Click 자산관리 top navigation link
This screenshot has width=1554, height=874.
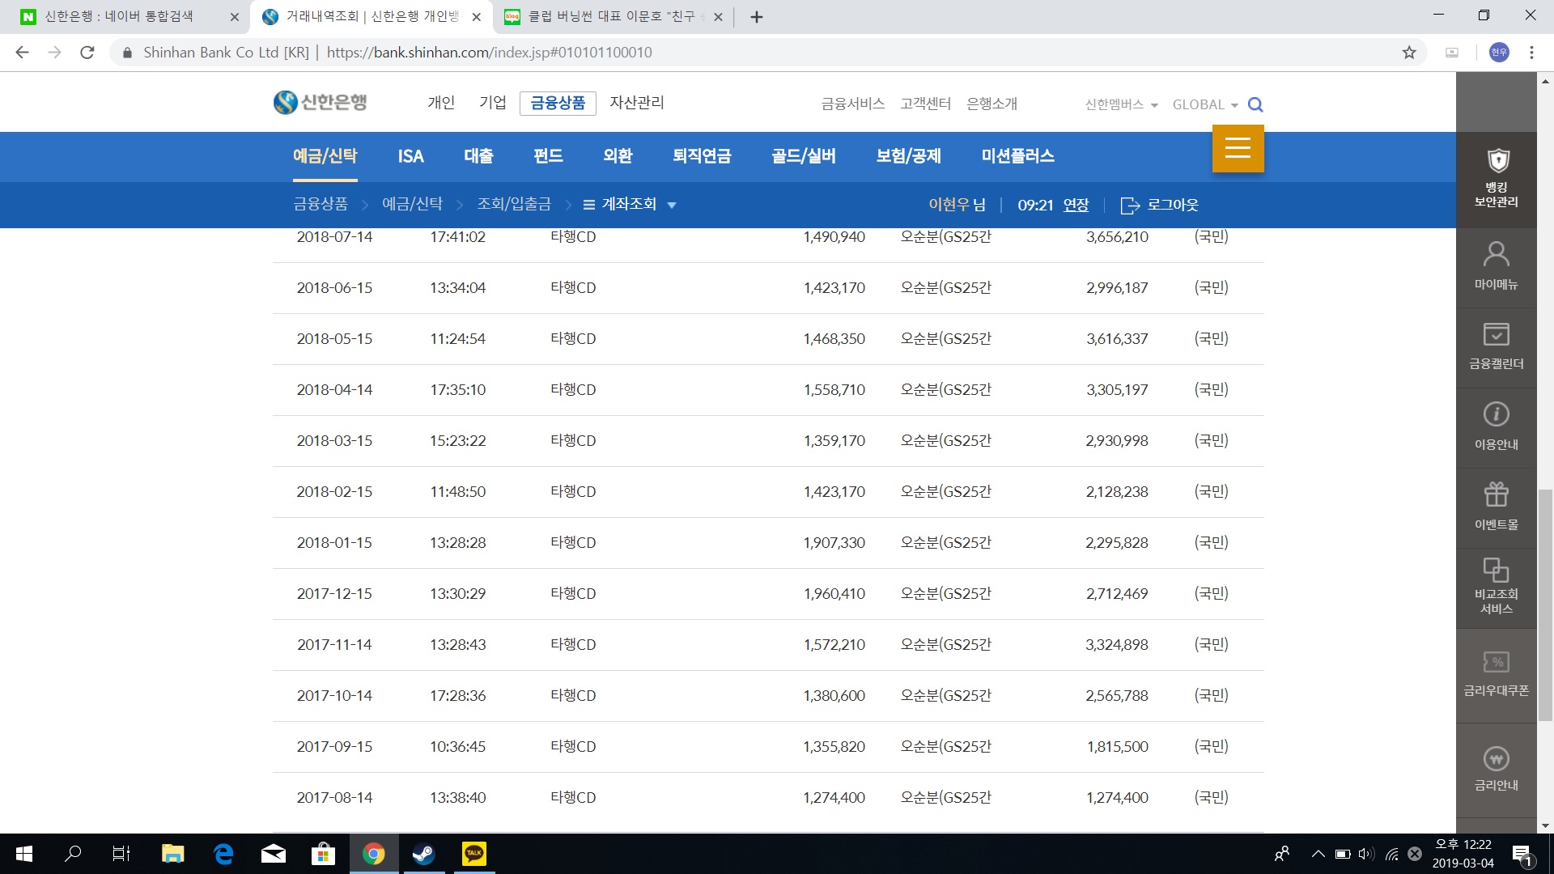[637, 103]
